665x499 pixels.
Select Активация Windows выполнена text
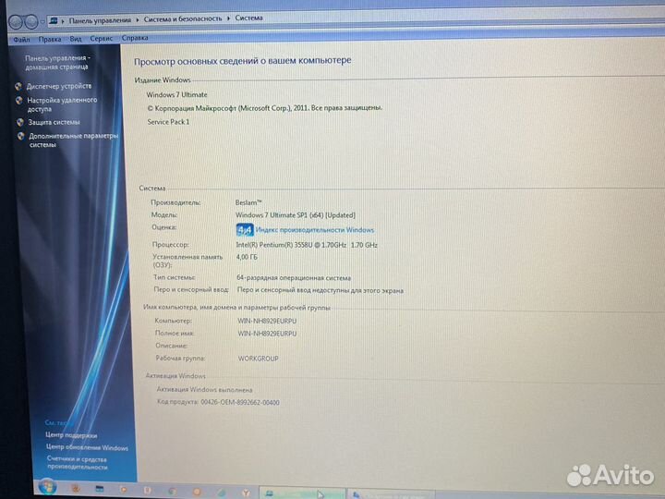click(204, 390)
